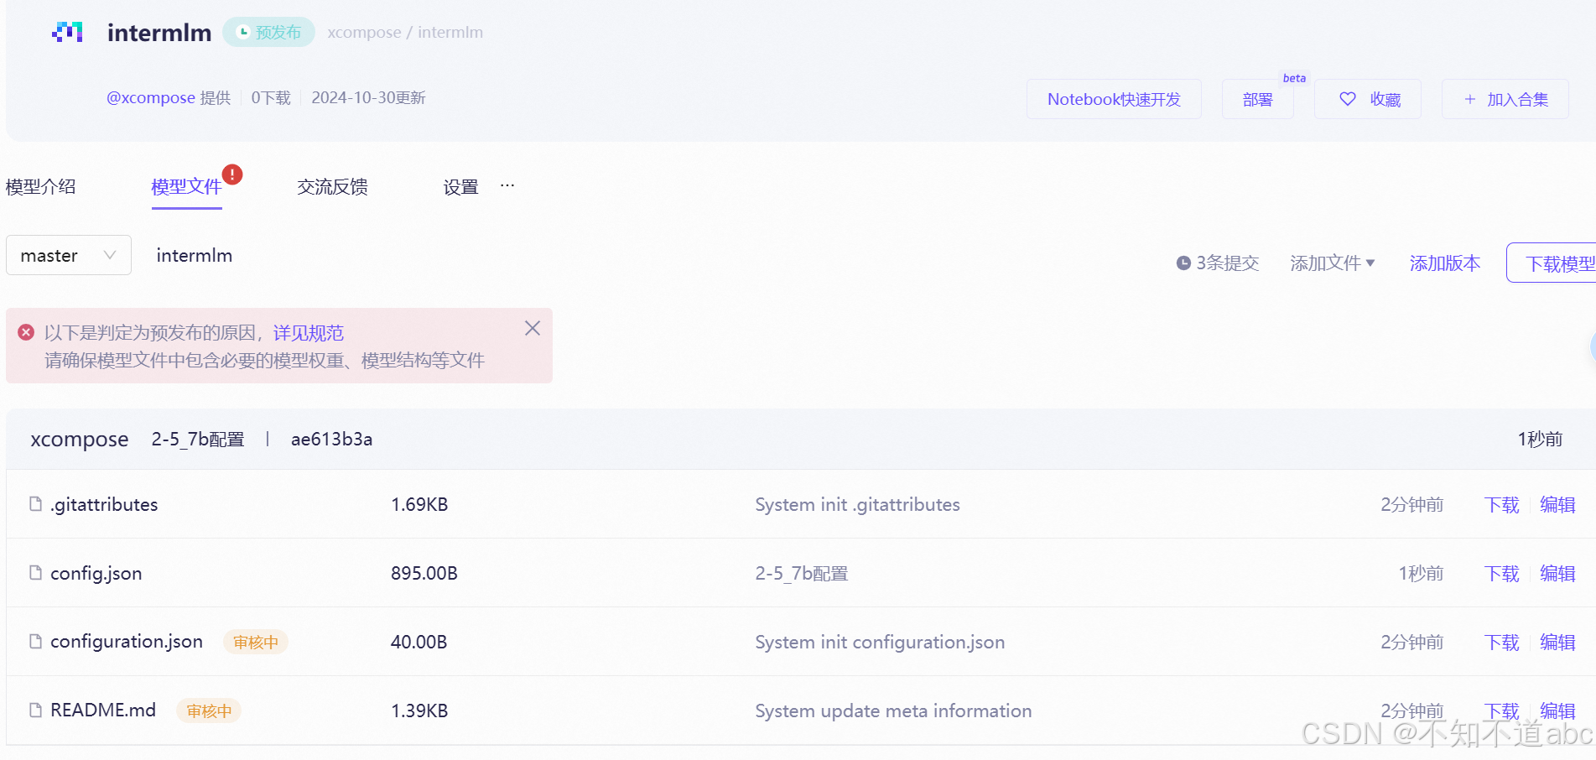Viewport: 1596px width, 760px height.
Task: Click latest commit message 2-5_7b配置
Action: (198, 439)
